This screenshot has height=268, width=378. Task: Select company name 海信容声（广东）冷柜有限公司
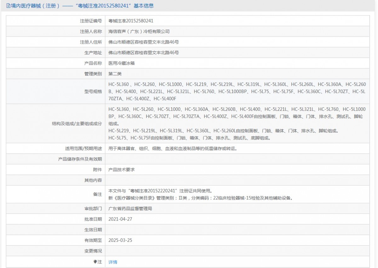point(139,31)
